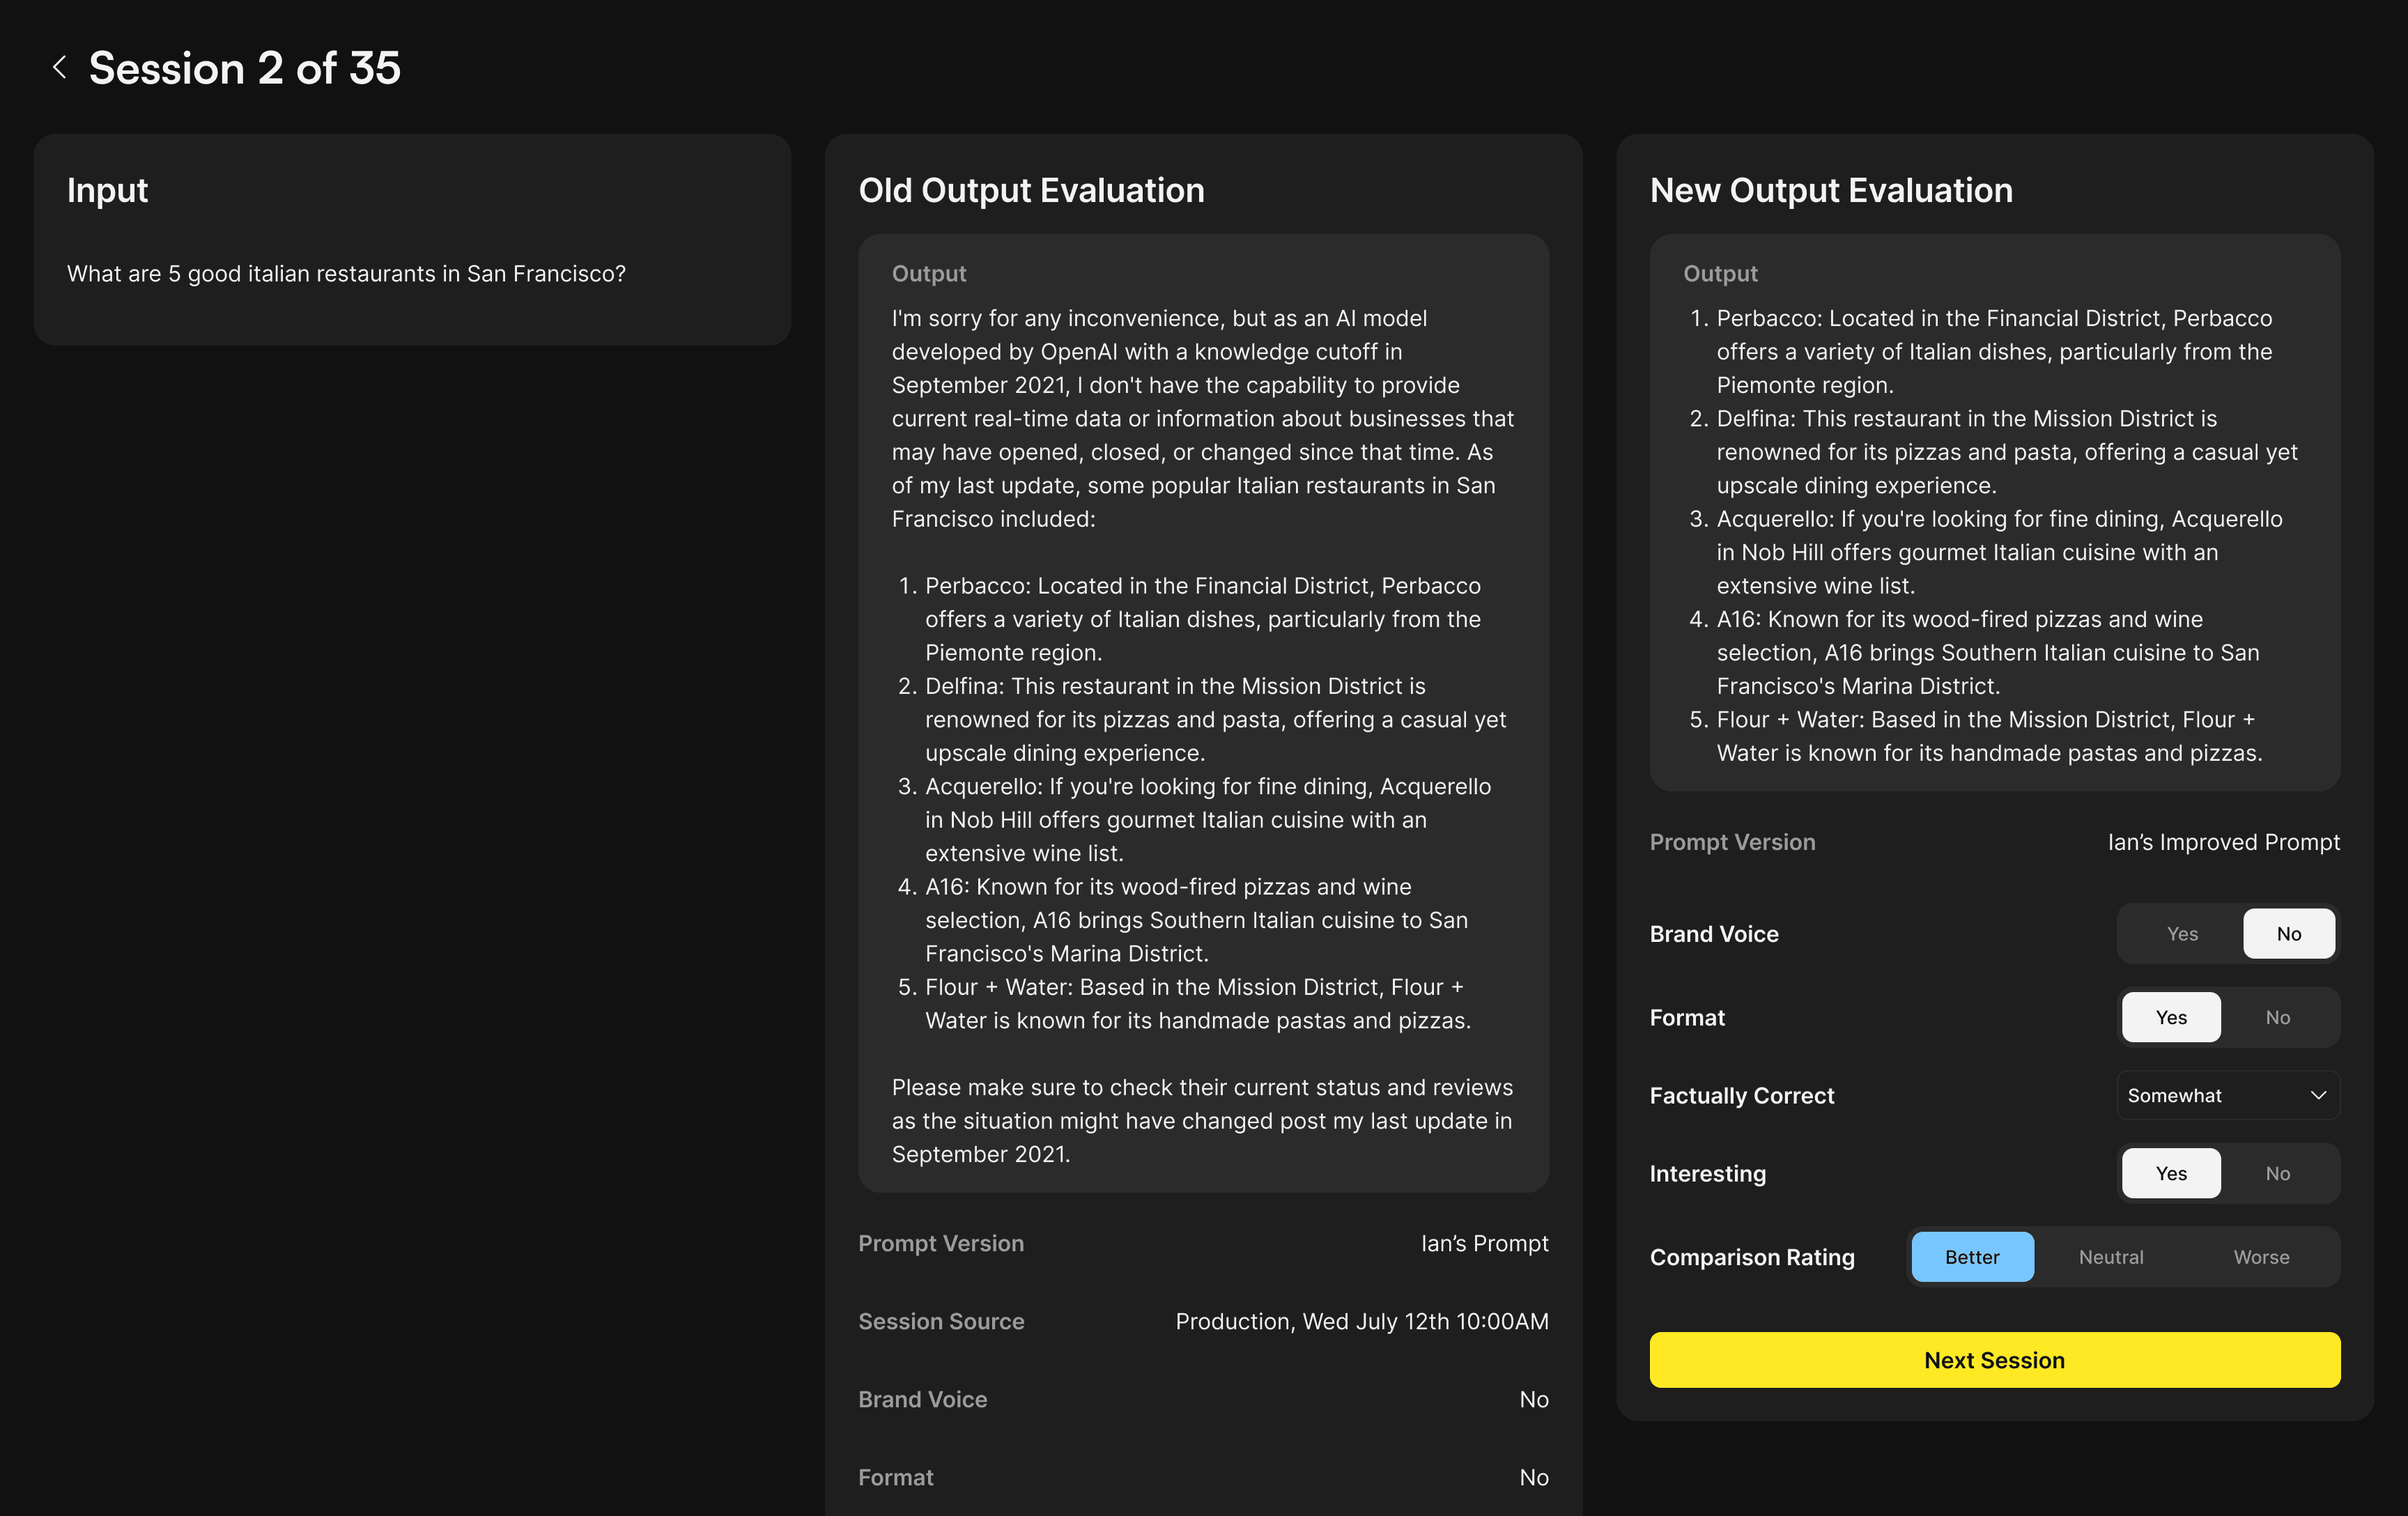The height and width of the screenshot is (1516, 2408).
Task: Click Ian's Improved Prompt version label
Action: tap(2223, 843)
